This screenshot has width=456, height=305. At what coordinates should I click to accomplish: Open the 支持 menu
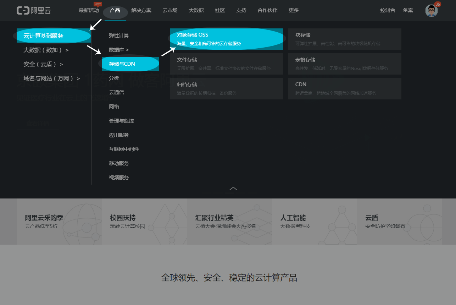pyautogui.click(x=241, y=11)
